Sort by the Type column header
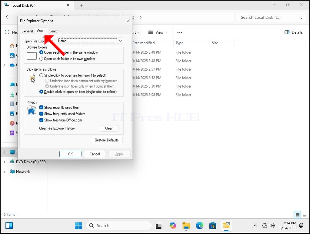This screenshot has height=234, width=310. point(192,43)
